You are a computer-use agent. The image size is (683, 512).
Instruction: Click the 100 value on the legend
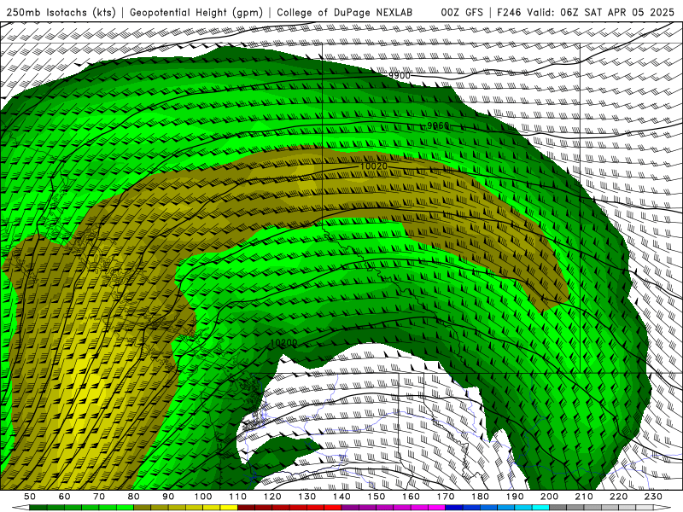203,497
